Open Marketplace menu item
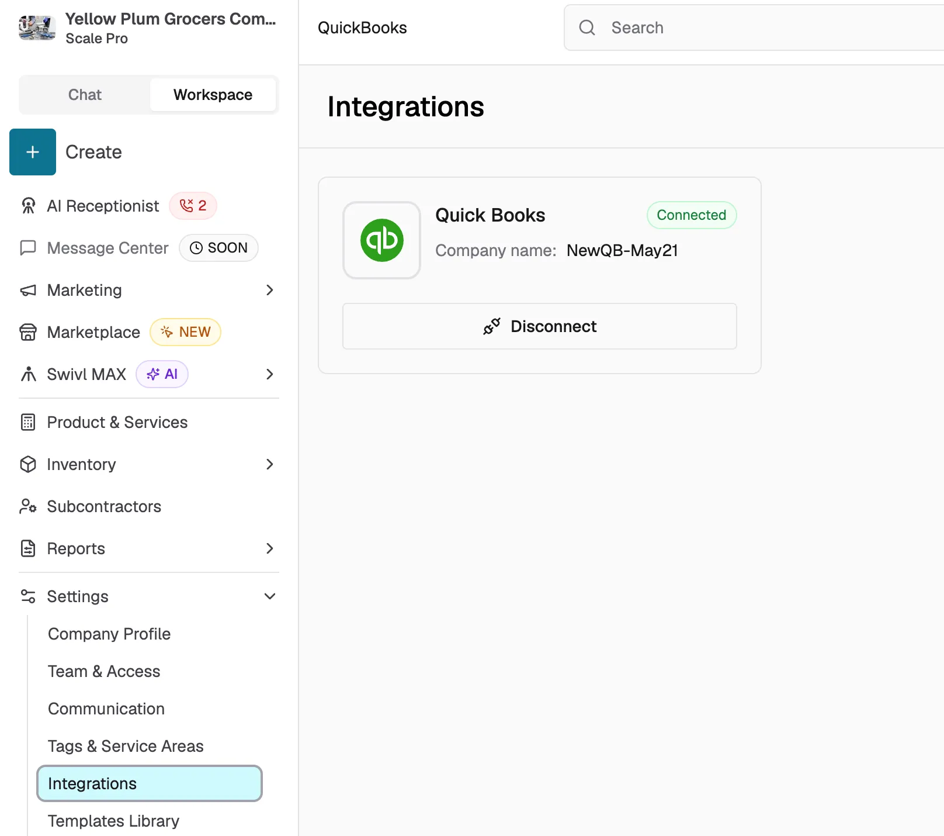944x836 pixels. point(93,332)
